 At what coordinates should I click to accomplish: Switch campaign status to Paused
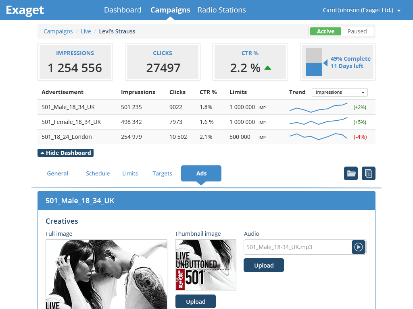click(357, 31)
